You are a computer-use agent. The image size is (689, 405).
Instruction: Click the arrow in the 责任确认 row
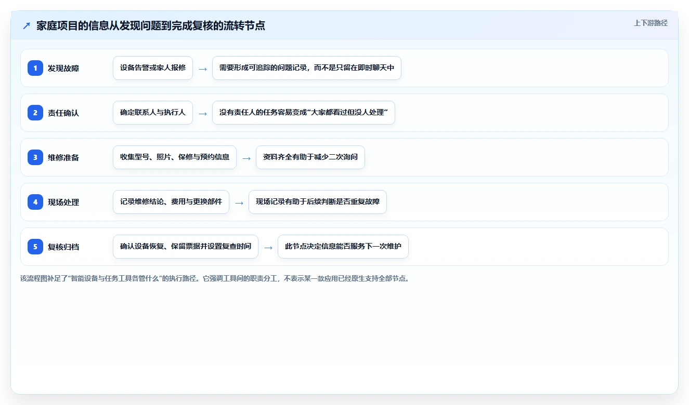tap(203, 113)
